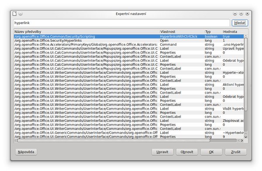Select the Common/Security/Scripting preference row
Image resolution: width=262 pixels, height=171 pixels.
click(x=129, y=37)
